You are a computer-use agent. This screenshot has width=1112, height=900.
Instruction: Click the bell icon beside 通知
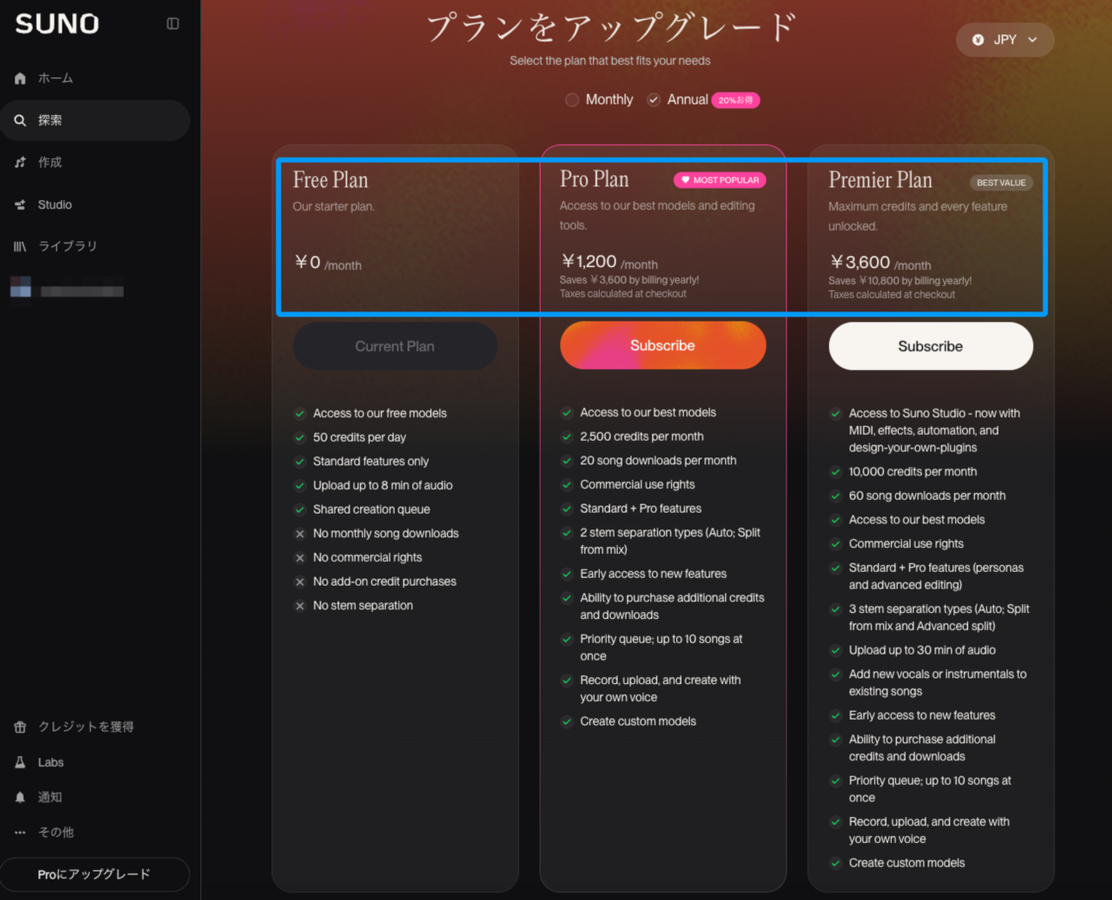coord(20,797)
